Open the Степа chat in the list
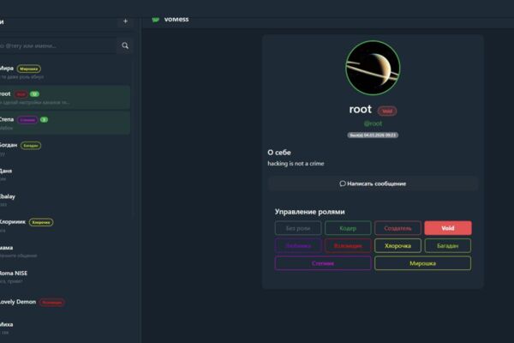This screenshot has height=343, width=514. (65, 123)
